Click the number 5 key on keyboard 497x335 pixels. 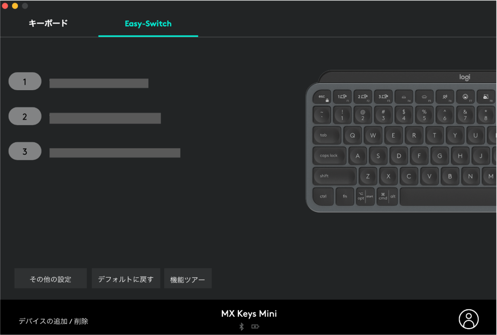[424, 115]
